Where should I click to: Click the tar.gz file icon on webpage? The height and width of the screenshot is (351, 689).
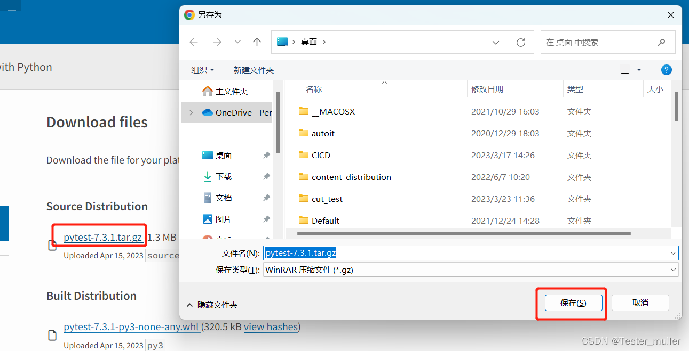(x=52, y=245)
